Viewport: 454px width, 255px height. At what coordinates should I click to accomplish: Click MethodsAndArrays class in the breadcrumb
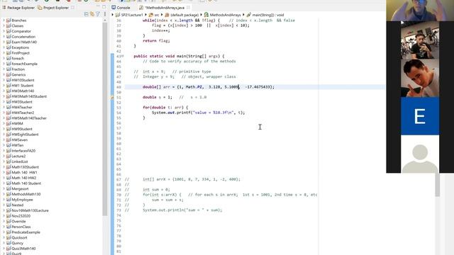[222, 15]
